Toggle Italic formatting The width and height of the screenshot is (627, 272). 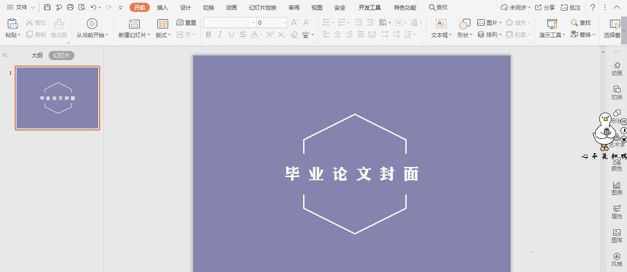click(220, 34)
